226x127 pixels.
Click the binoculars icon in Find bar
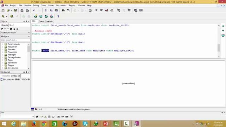[37, 117]
